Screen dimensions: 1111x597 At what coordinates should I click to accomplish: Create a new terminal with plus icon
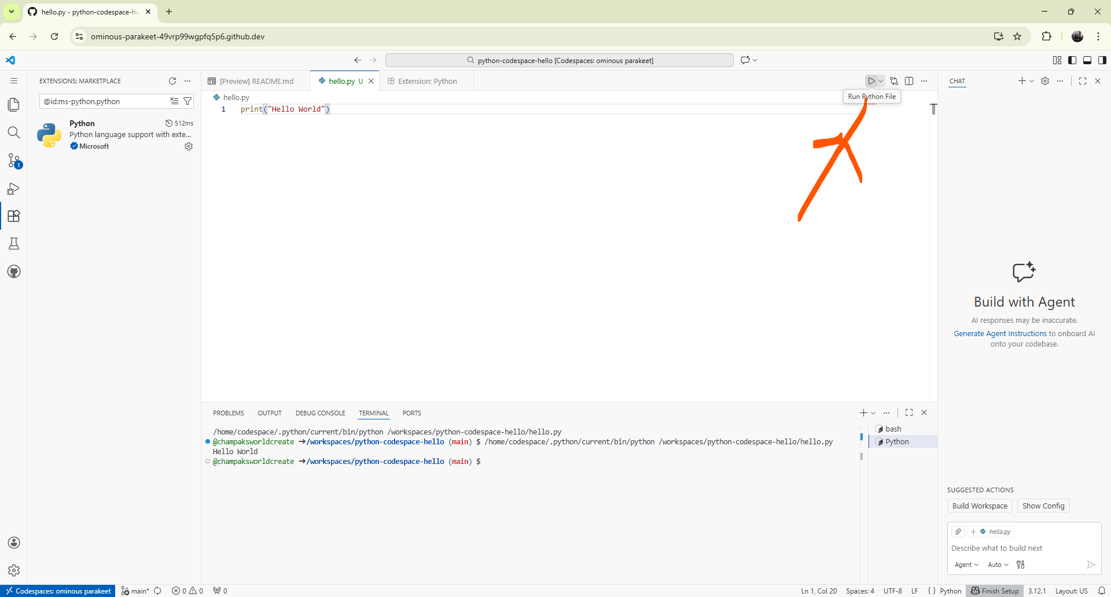[863, 412]
